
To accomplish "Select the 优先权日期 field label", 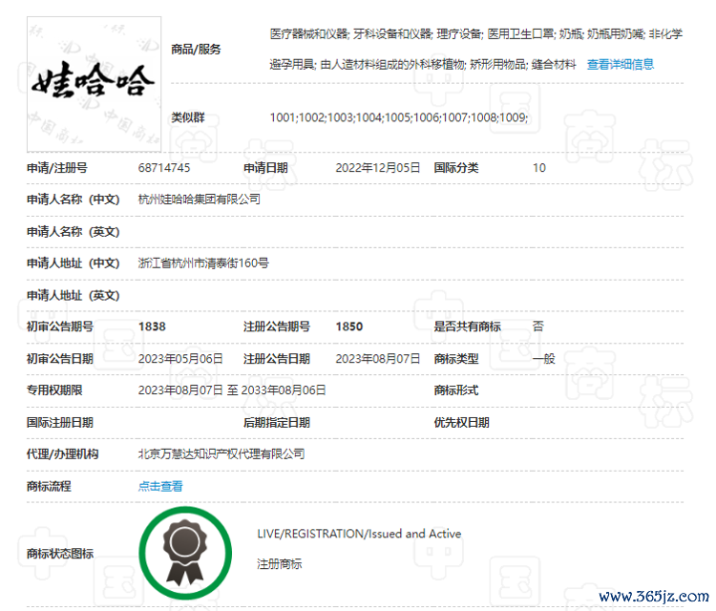I will click(462, 422).
